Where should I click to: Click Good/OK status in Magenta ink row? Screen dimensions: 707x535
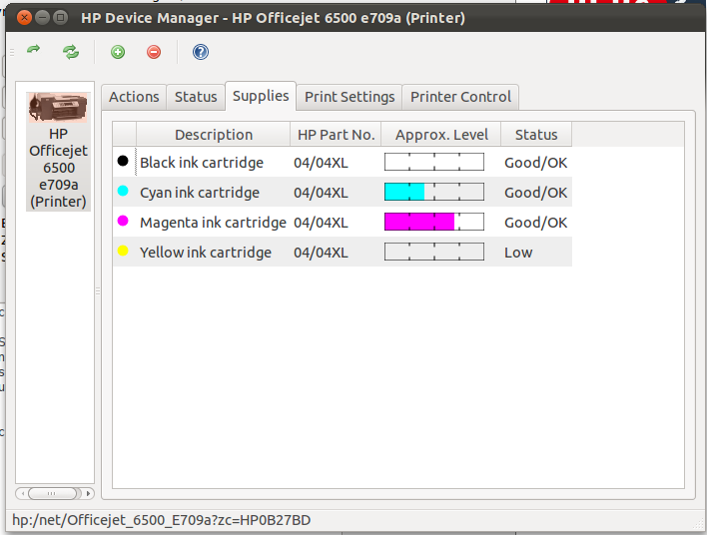click(x=535, y=223)
